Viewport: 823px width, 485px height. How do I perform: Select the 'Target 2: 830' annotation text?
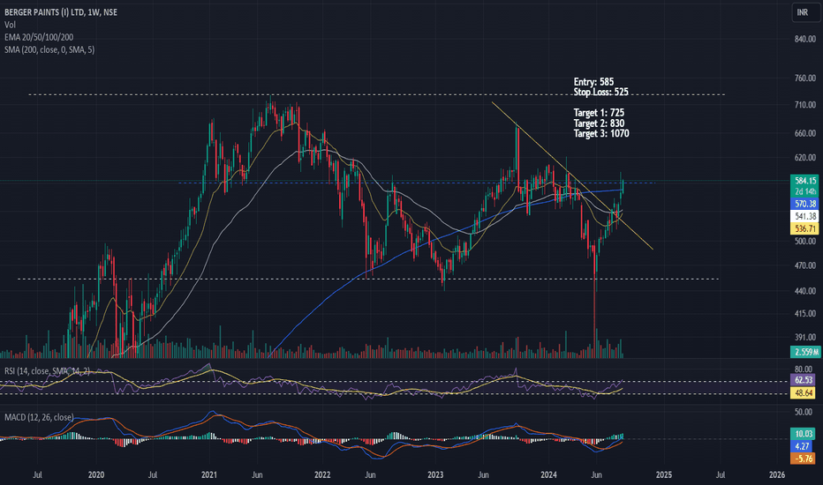tap(599, 123)
